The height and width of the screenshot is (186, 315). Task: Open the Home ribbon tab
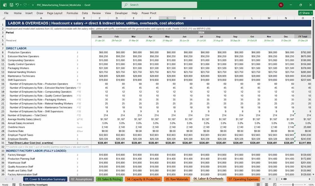[x=18, y=13]
